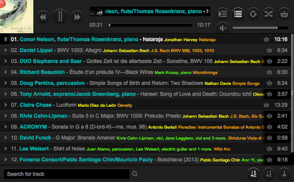Skip back to the previous track
Screen dimensions: 294x182
[43, 17]
